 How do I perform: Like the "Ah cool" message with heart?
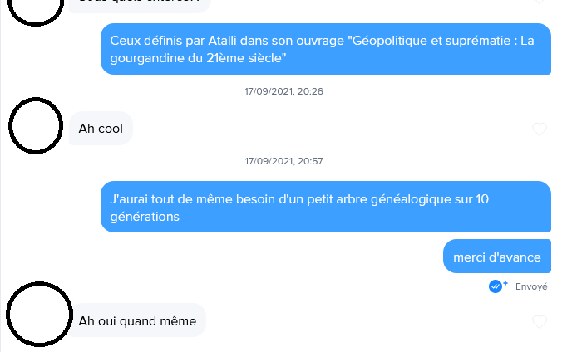pyautogui.click(x=540, y=129)
